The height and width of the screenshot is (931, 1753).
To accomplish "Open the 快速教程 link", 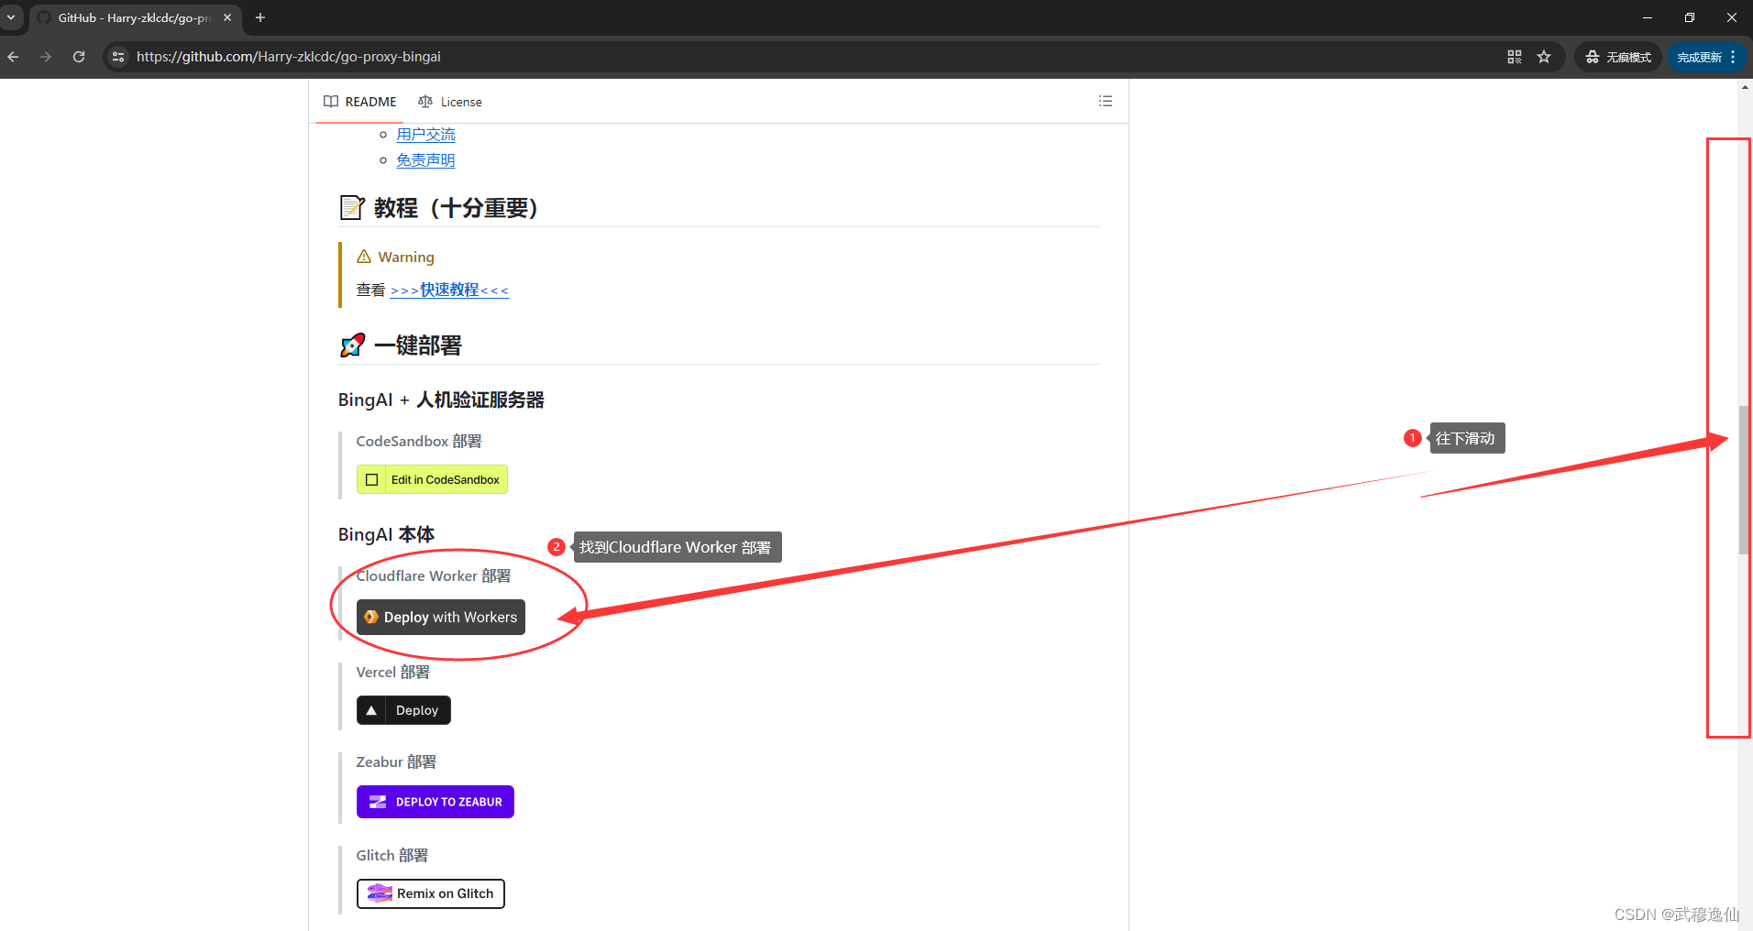I will [448, 290].
